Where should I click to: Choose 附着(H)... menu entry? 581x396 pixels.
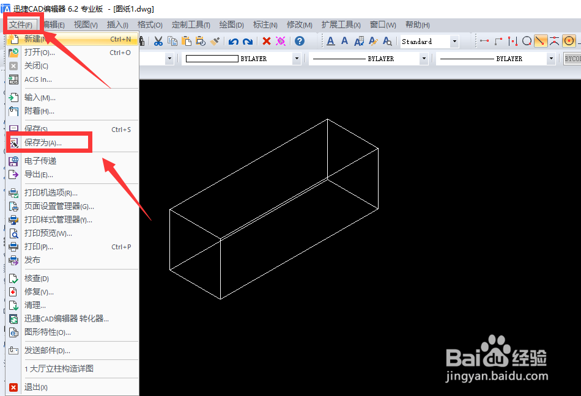[72, 111]
